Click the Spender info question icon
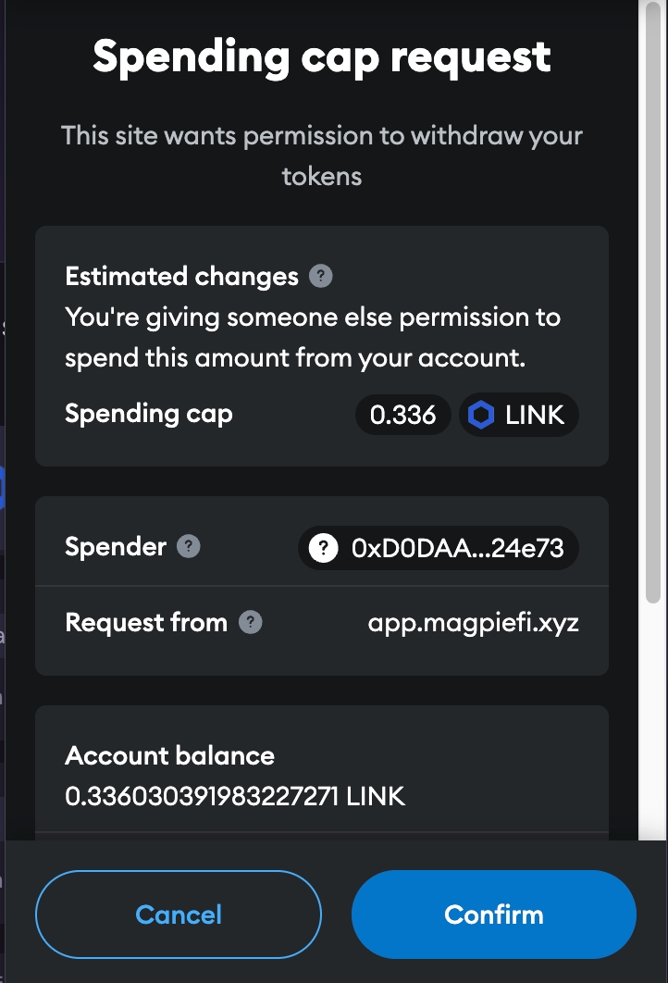This screenshot has height=983, width=668. click(189, 546)
